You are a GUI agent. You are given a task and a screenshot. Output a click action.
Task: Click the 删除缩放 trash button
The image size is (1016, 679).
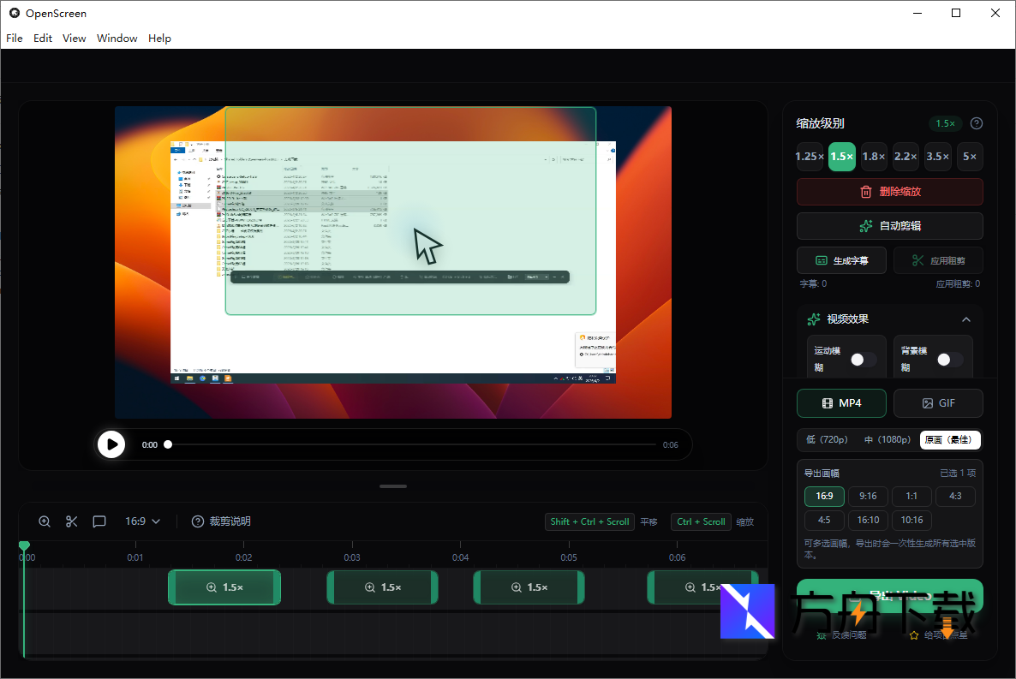pos(889,192)
